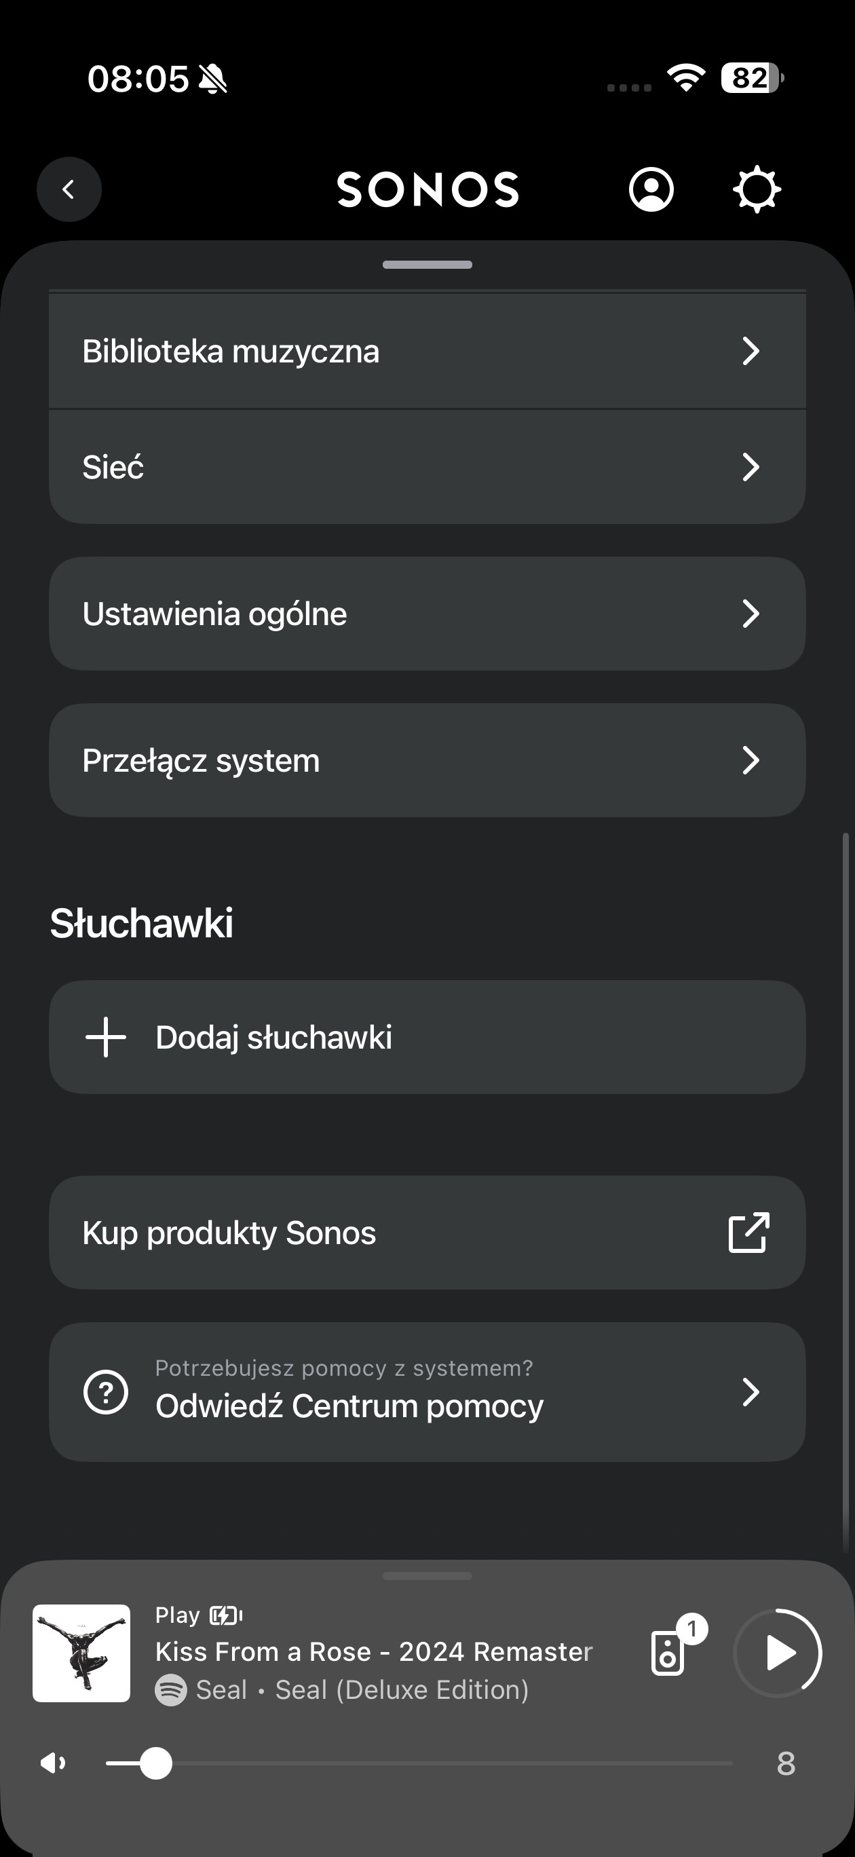Open the account profile icon
The height and width of the screenshot is (1857, 855).
[651, 189]
